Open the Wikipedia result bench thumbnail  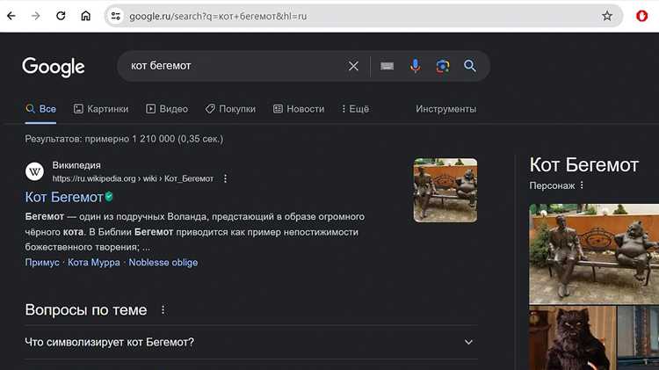coord(445,190)
